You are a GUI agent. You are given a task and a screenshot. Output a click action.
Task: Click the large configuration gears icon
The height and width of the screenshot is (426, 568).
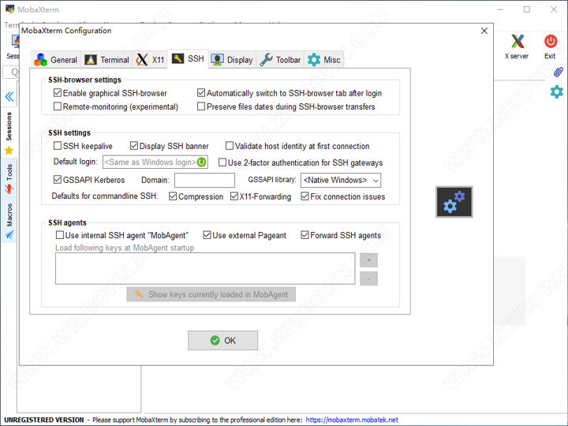click(x=454, y=202)
